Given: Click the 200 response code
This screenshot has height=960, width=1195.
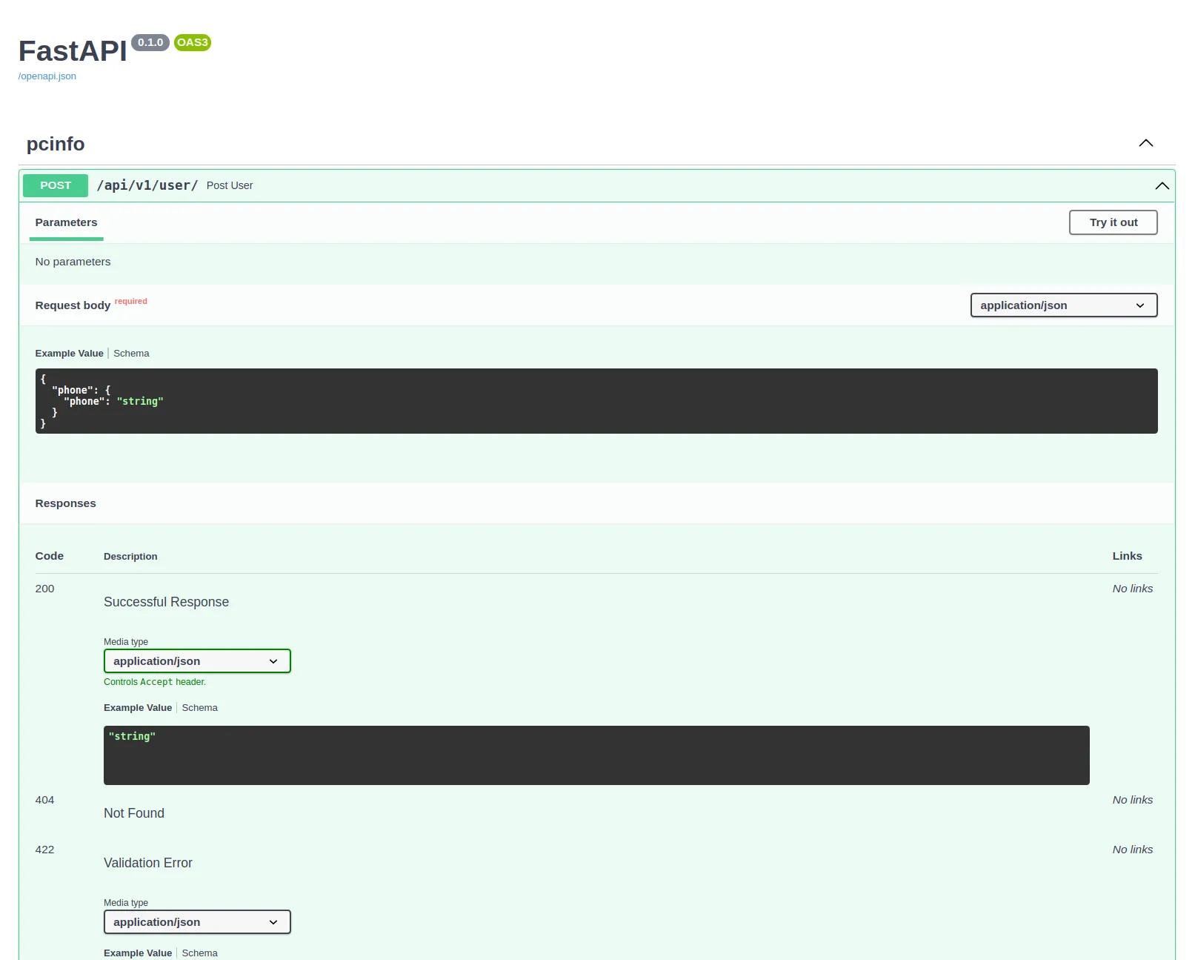Looking at the screenshot, I should coord(44,589).
